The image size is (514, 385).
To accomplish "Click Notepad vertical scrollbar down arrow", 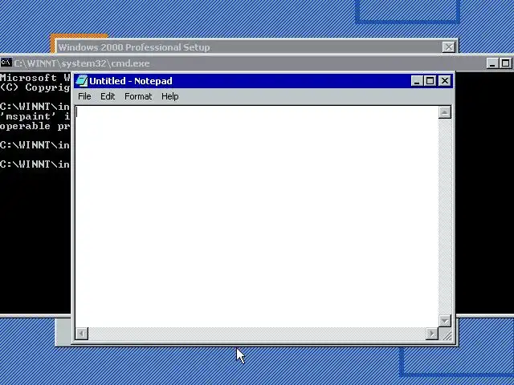I will (x=444, y=321).
